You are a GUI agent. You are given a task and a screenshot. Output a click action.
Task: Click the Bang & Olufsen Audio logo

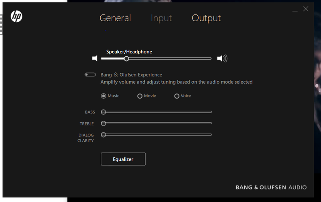coord(271,187)
